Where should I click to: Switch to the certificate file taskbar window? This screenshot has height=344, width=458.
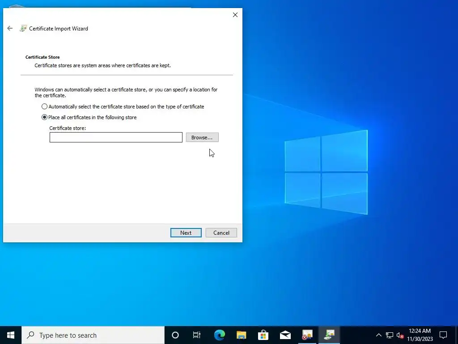point(307,335)
